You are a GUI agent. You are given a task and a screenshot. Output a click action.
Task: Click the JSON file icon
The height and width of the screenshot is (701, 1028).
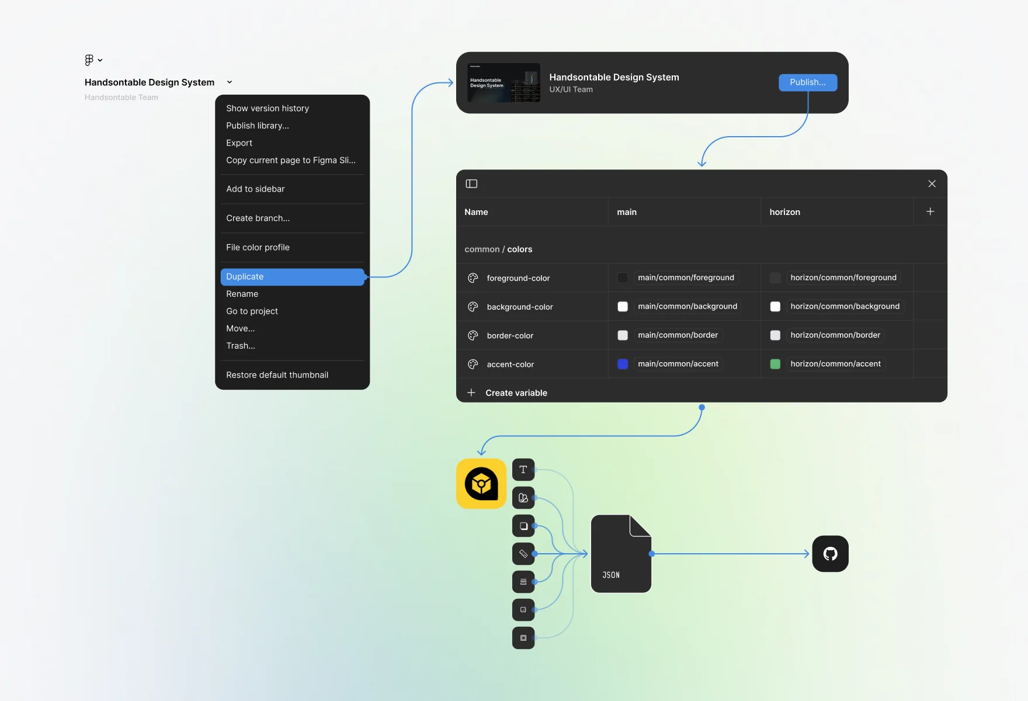[621, 554]
